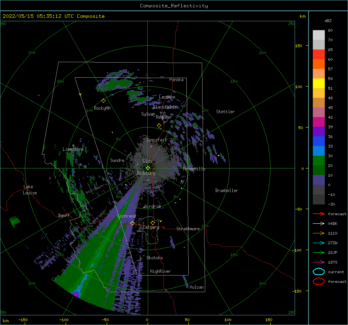Click the cyan 'current' ellipse symbol
This screenshot has width=348, height=325.
pos(319,272)
